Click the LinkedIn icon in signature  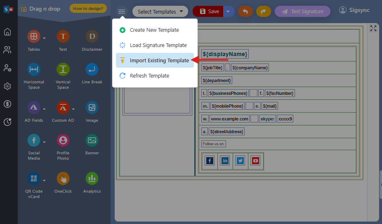pyautogui.click(x=225, y=160)
